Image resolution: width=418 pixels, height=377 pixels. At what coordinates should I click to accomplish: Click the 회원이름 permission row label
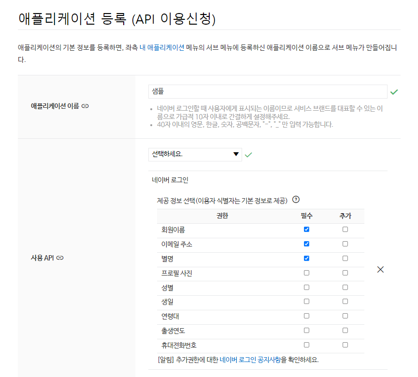point(173,230)
